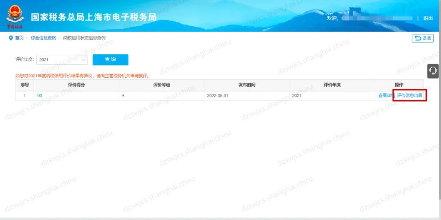Click the tax bureau emblem logo

point(15,17)
